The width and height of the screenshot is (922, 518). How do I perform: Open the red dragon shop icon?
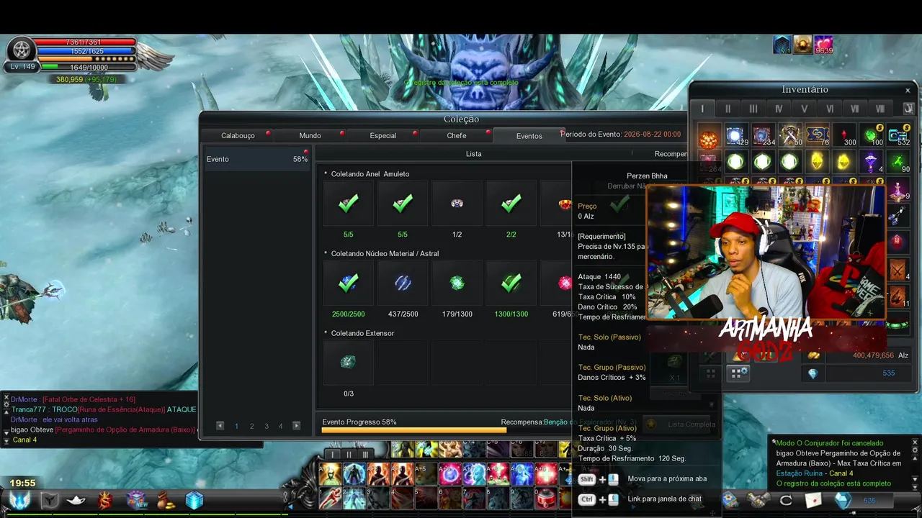(x=105, y=501)
